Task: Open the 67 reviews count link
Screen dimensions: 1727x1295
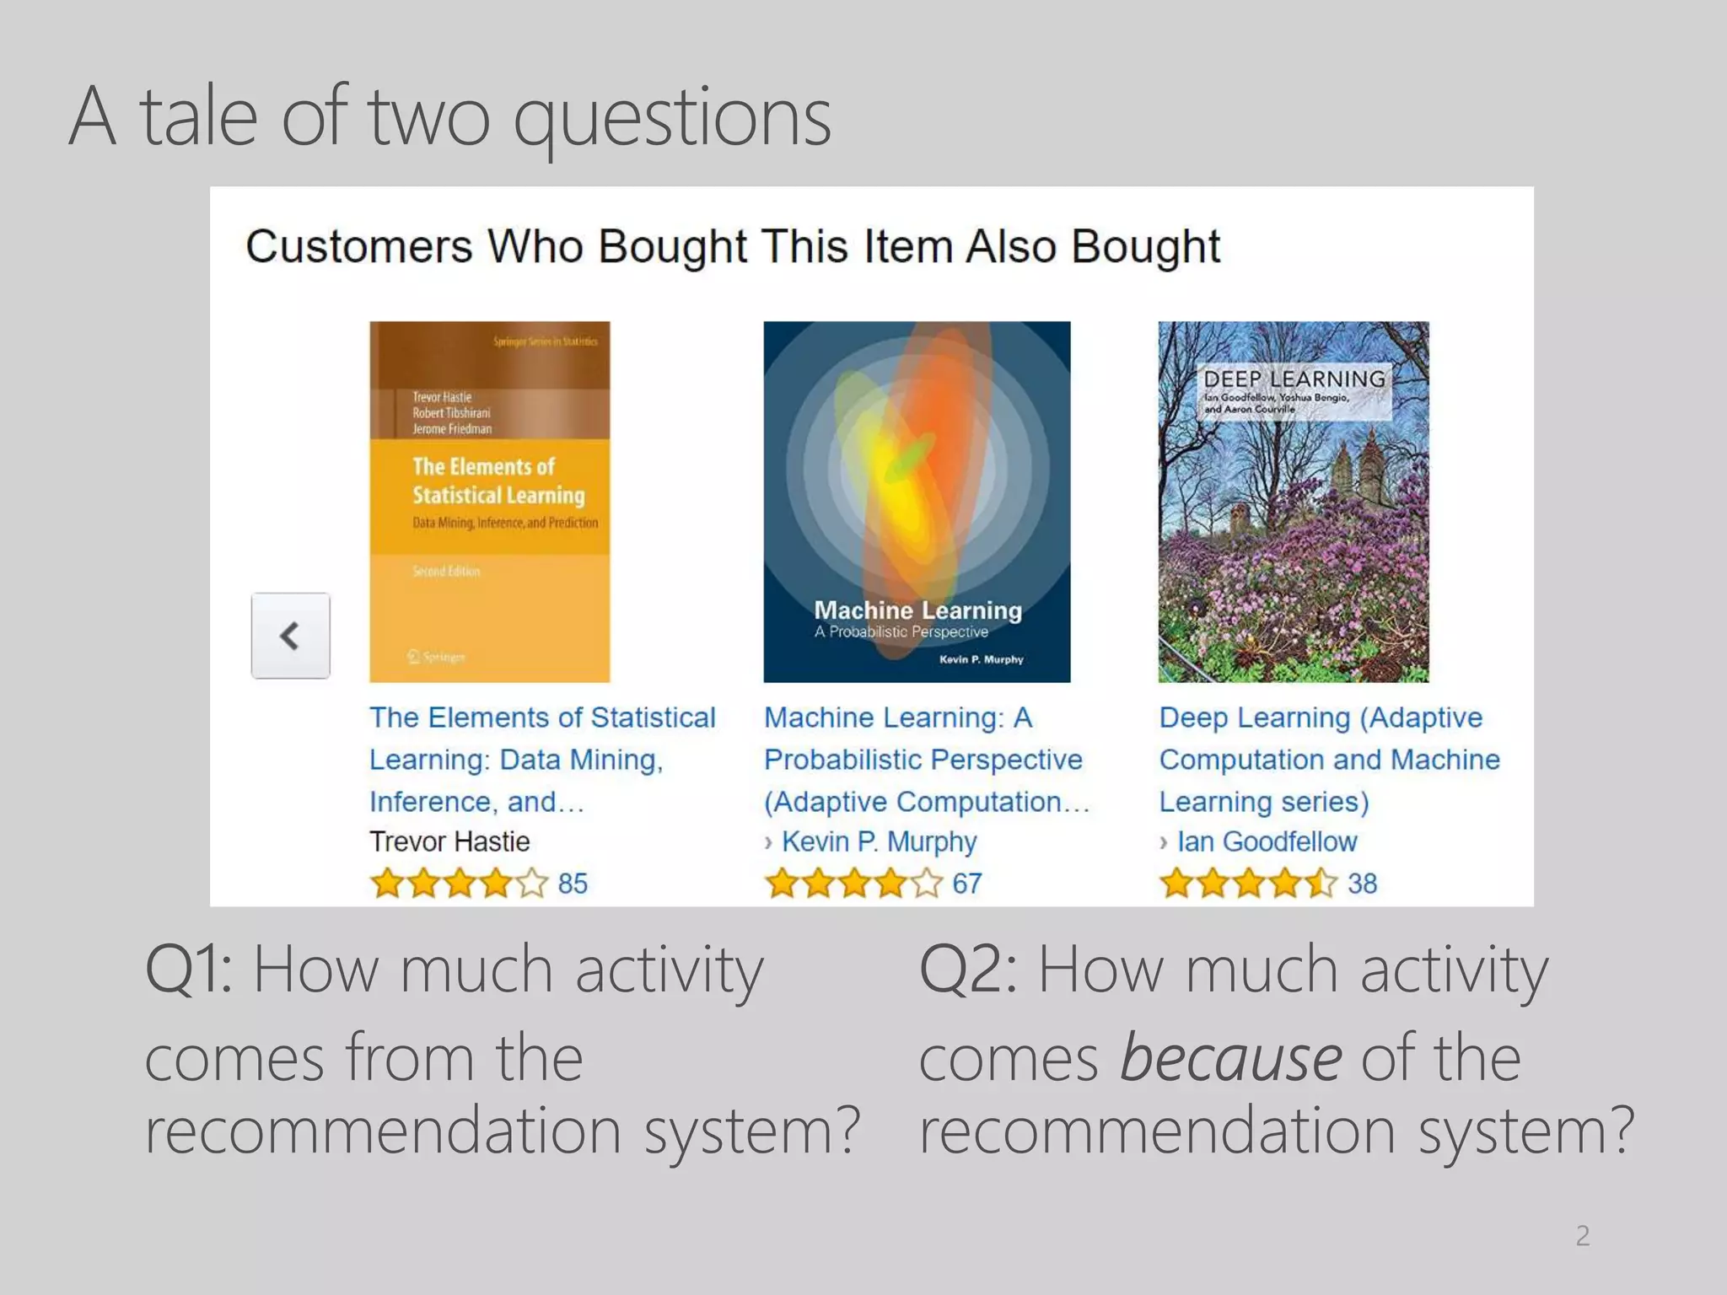Action: point(967,884)
